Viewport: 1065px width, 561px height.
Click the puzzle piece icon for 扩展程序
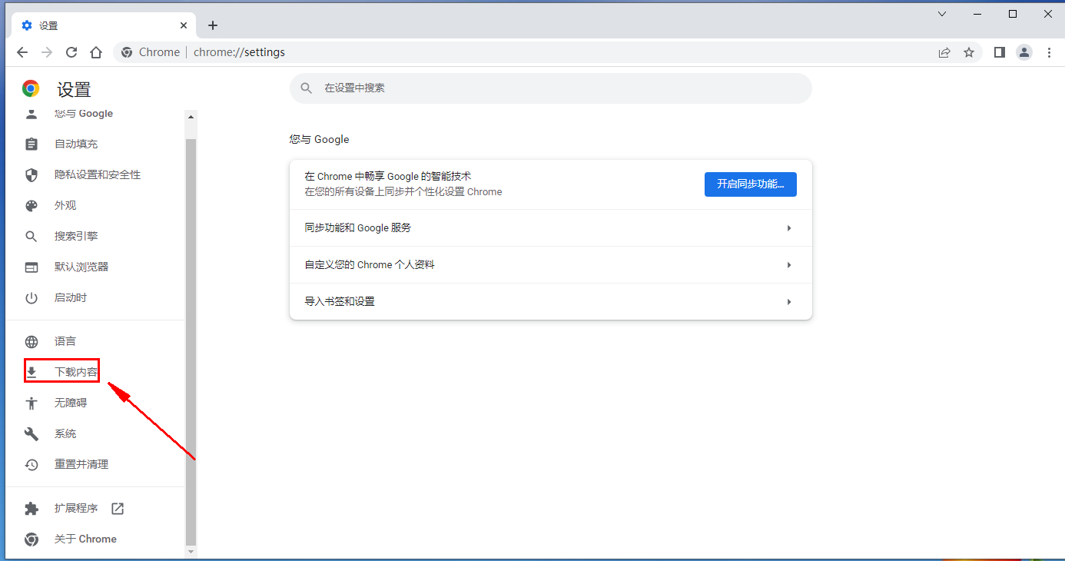coord(32,508)
